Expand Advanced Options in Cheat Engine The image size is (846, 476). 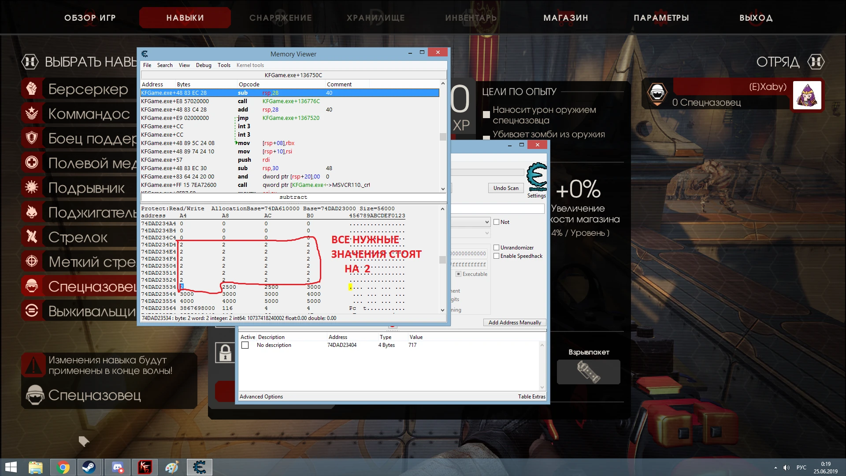(261, 396)
